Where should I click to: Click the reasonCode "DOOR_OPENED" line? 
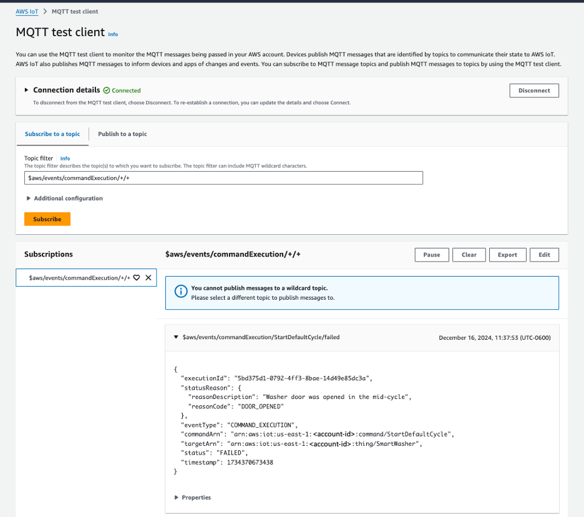pos(236,406)
